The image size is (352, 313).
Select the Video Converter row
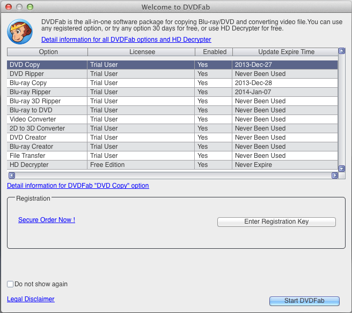pyautogui.click(x=172, y=119)
